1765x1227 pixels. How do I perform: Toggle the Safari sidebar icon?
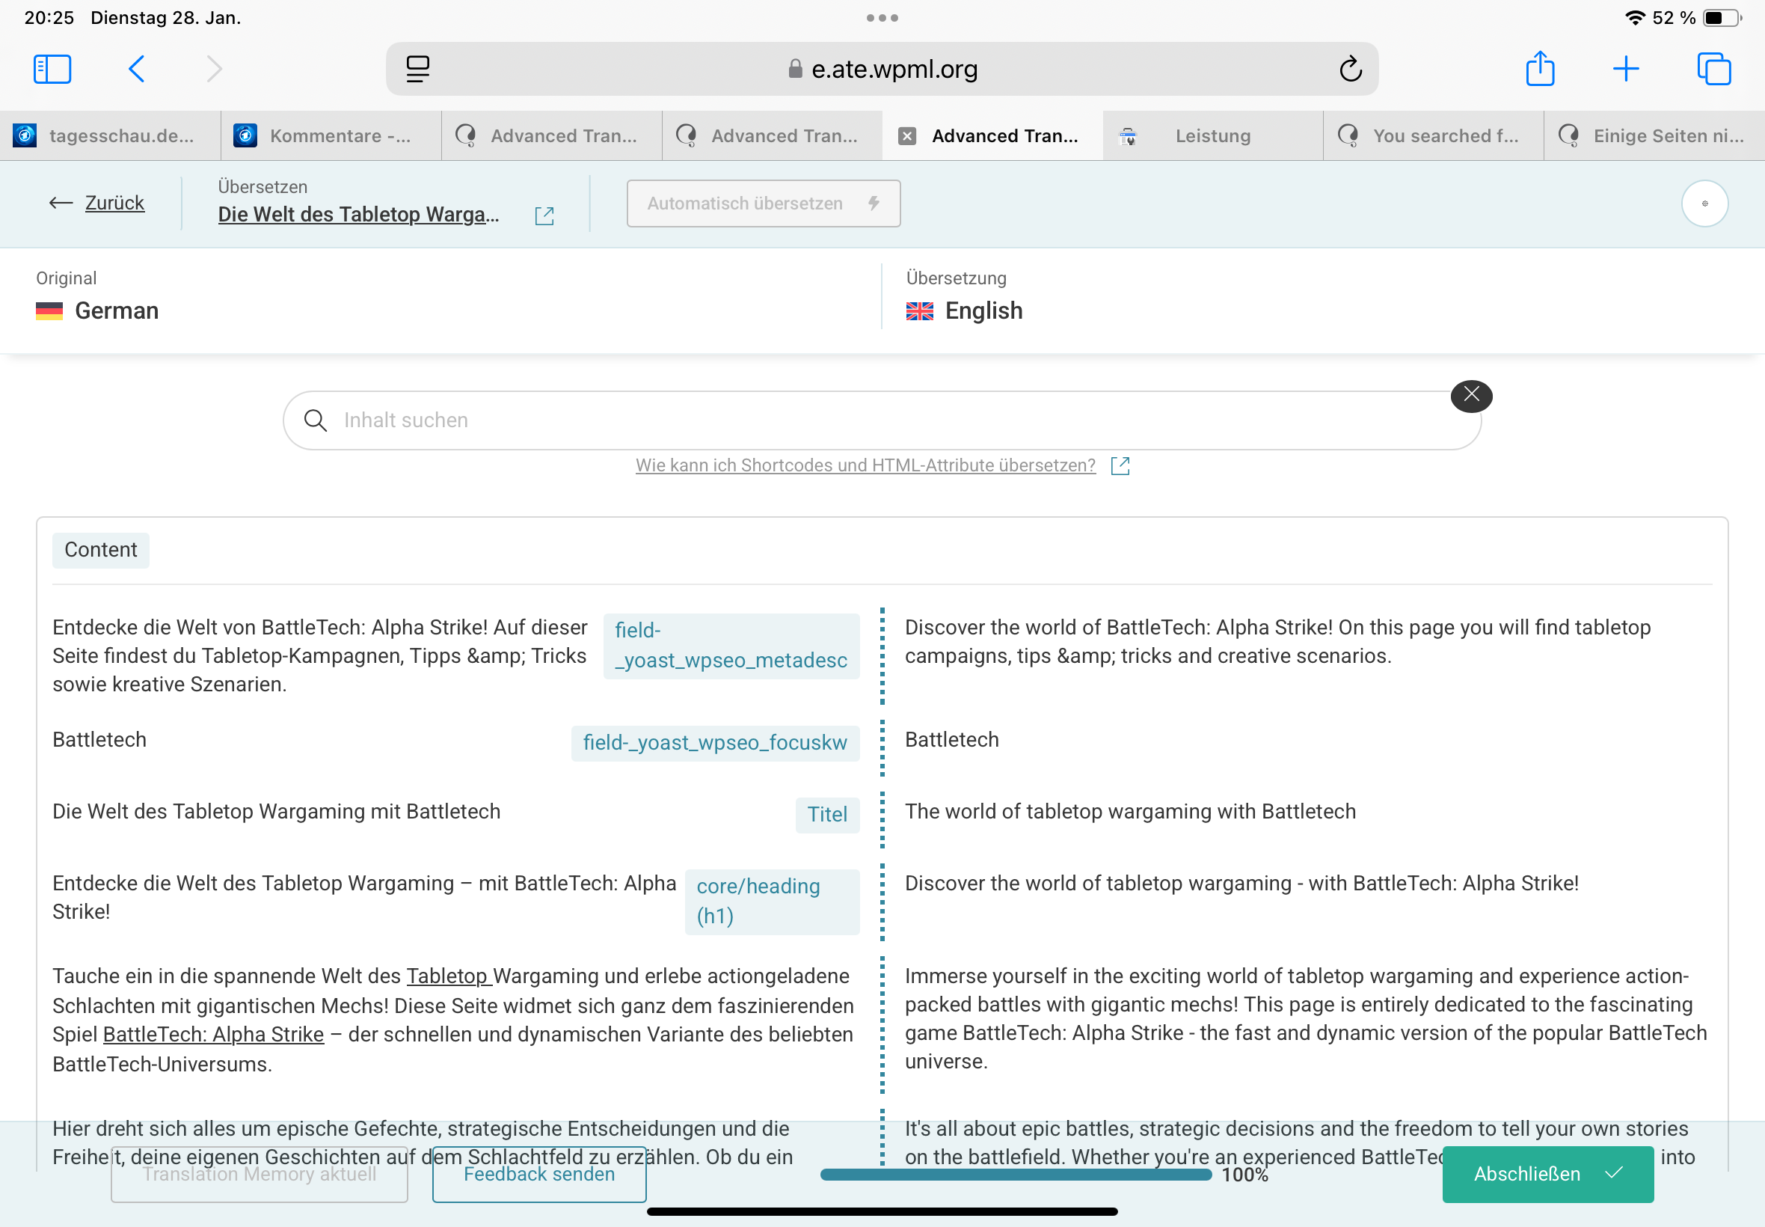pyautogui.click(x=52, y=69)
